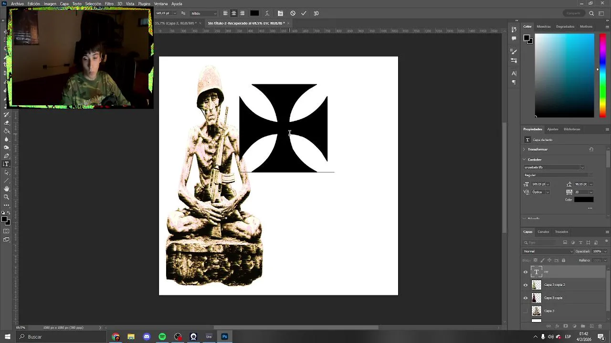Image resolution: width=611 pixels, height=343 pixels.
Task: Switch to the Canales tab
Action: click(543, 232)
